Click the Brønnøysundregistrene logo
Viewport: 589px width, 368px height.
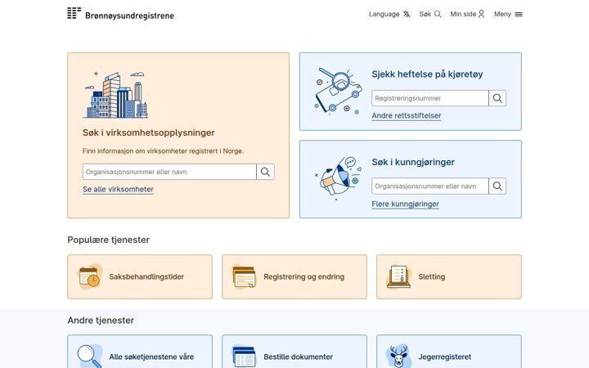click(x=120, y=14)
